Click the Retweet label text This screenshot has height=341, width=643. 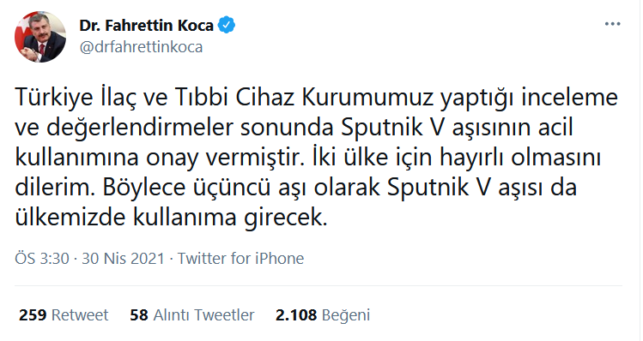[x=80, y=314]
